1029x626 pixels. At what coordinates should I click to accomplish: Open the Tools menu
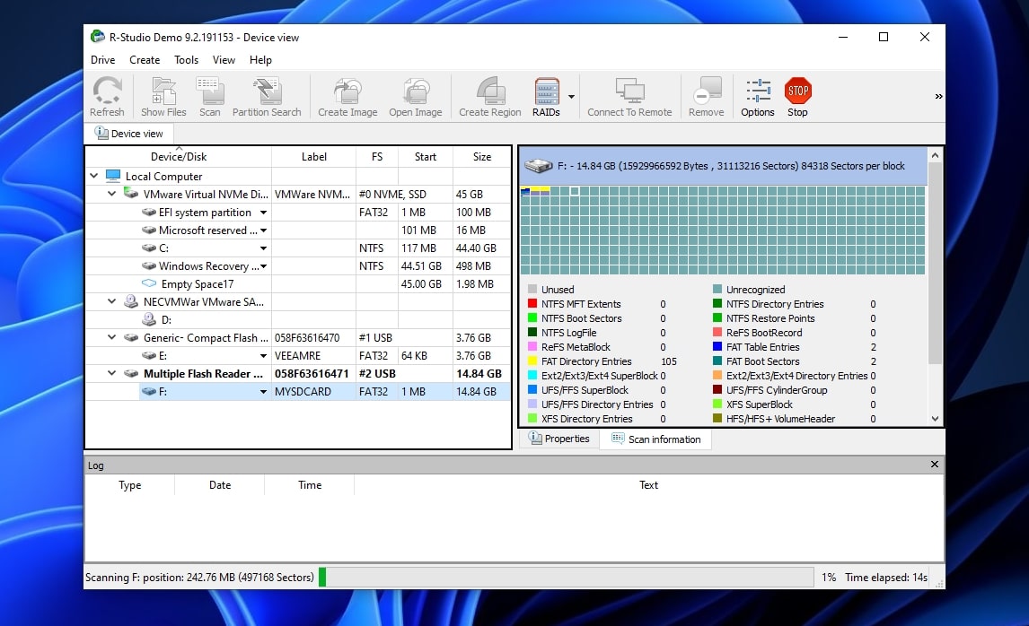click(186, 60)
